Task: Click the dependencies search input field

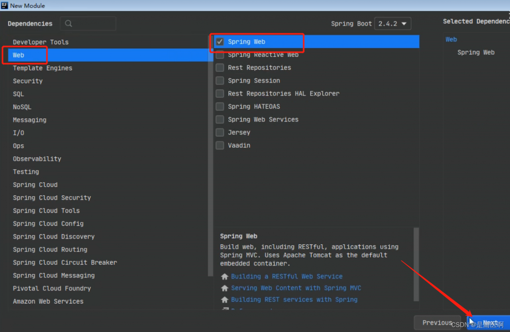Action: (88, 23)
